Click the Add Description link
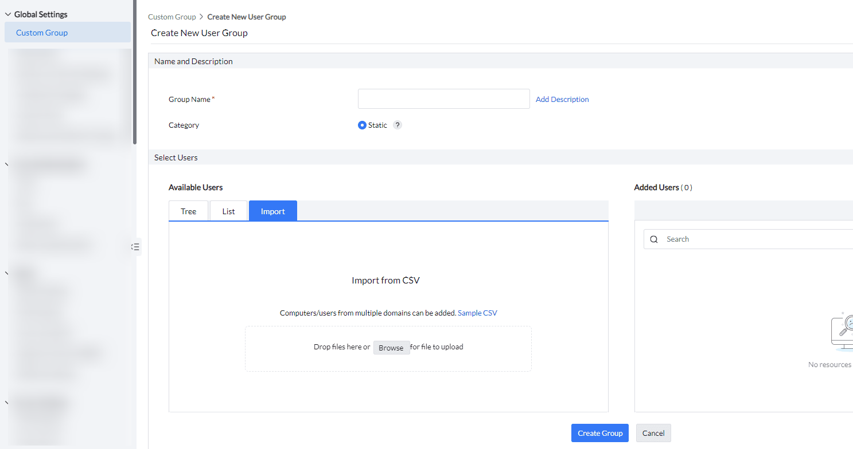The width and height of the screenshot is (853, 449). tap(562, 99)
